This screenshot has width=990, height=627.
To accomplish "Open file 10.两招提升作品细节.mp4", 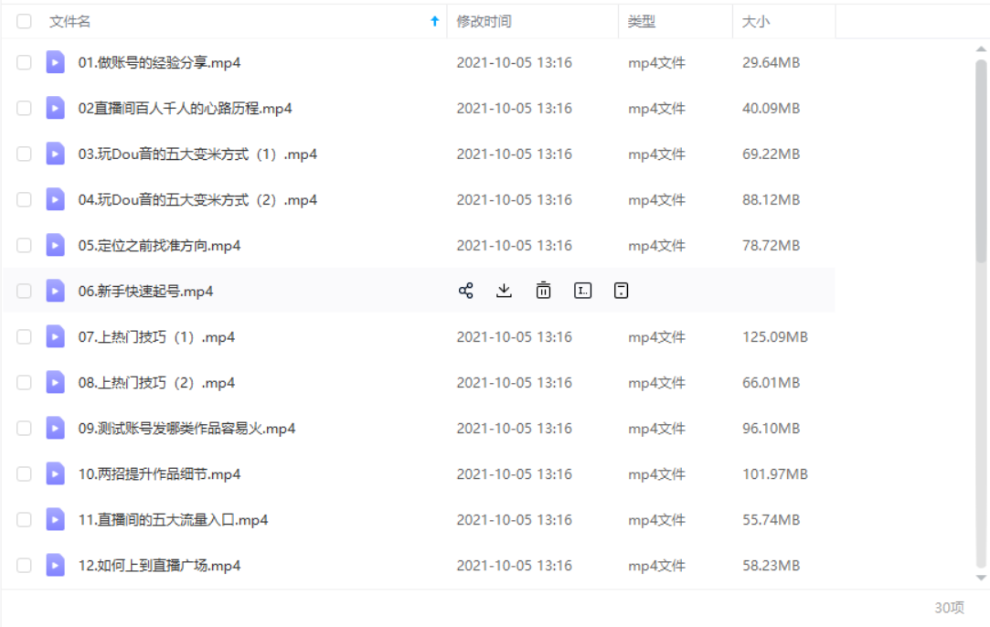I will pyautogui.click(x=159, y=473).
